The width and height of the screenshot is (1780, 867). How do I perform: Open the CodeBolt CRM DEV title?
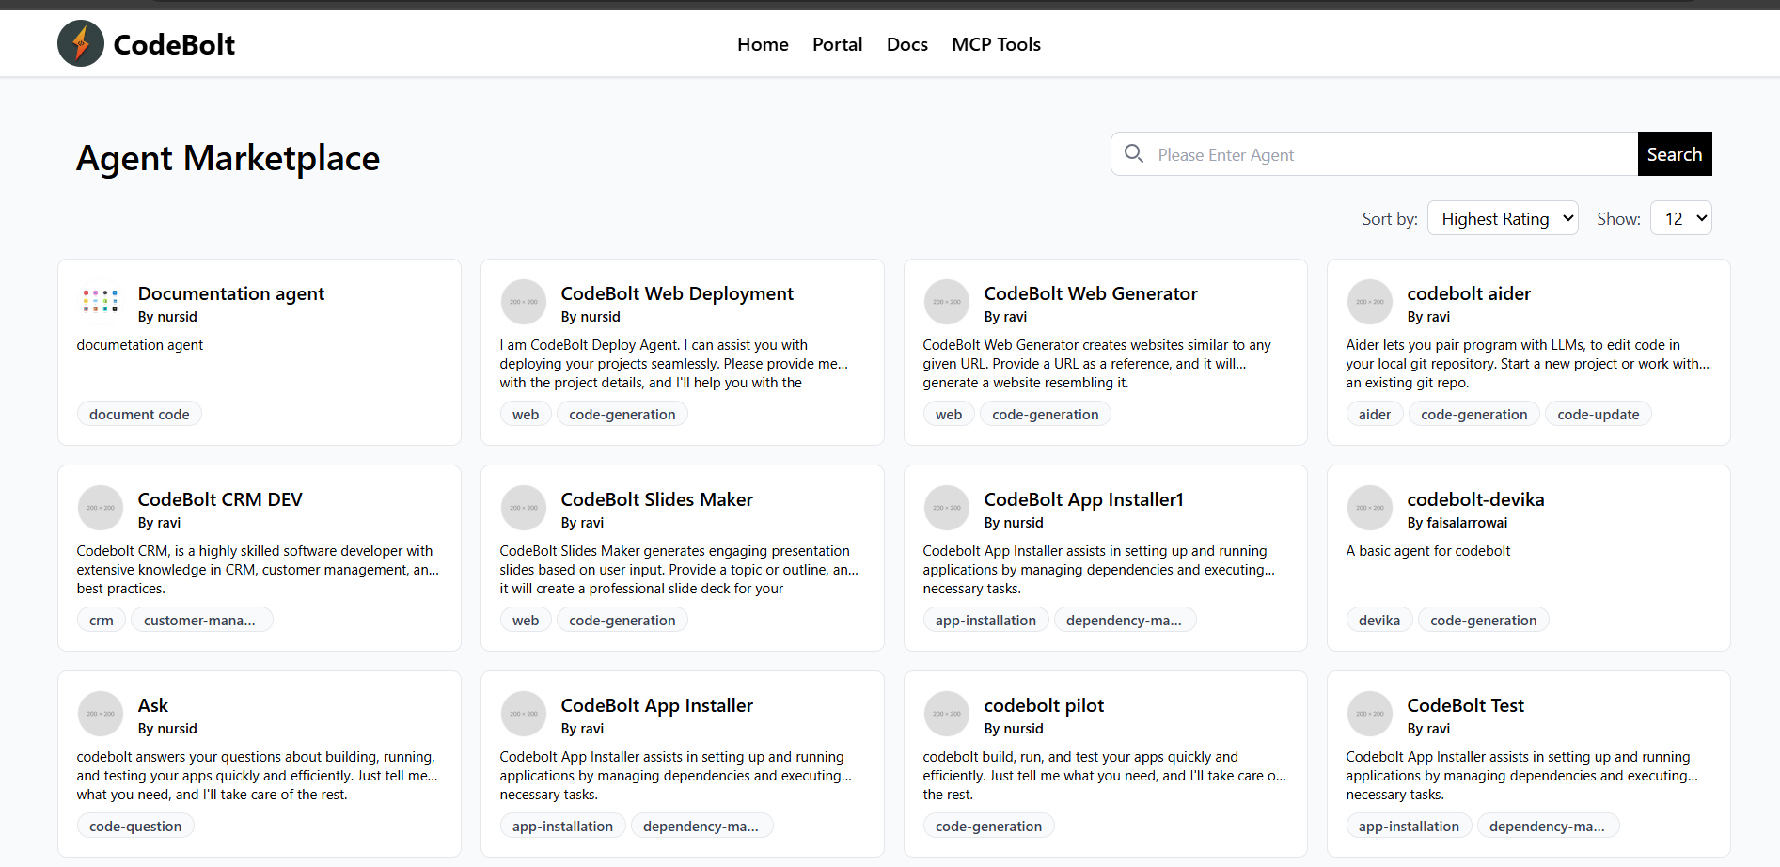click(x=220, y=499)
